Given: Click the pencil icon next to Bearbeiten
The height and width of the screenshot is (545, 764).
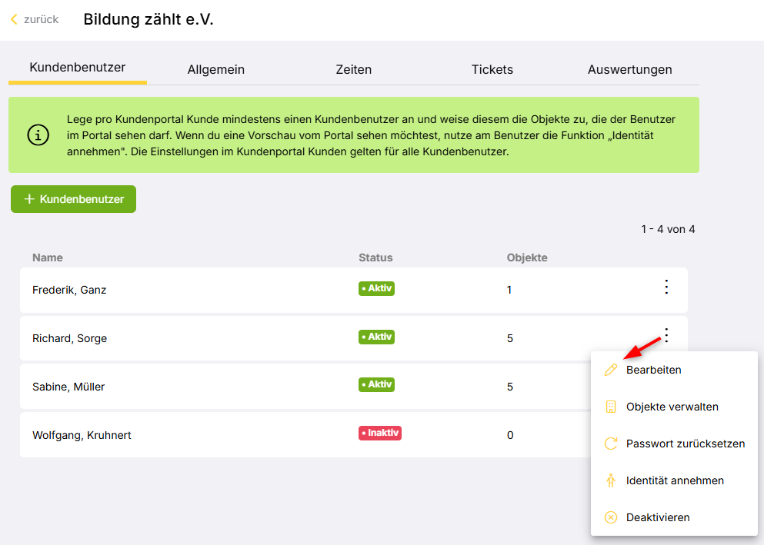Looking at the screenshot, I should pos(611,370).
